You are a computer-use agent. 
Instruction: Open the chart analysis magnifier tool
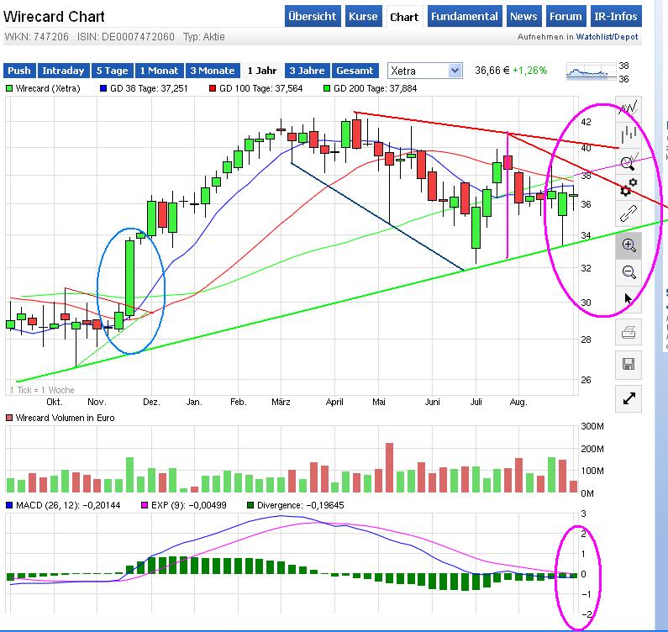click(629, 162)
